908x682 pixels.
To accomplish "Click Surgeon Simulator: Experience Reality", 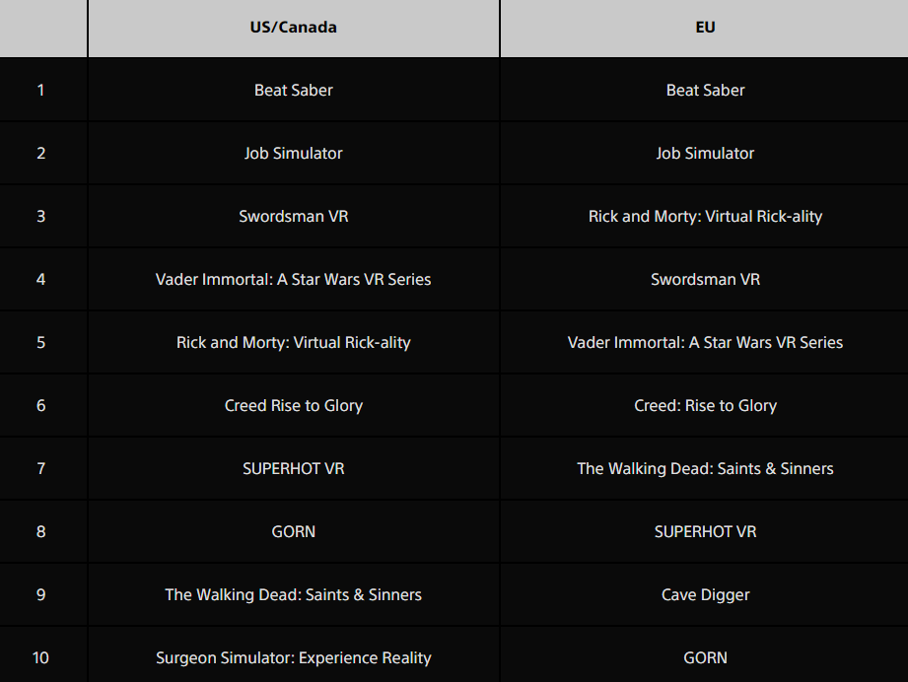I will (x=294, y=657).
